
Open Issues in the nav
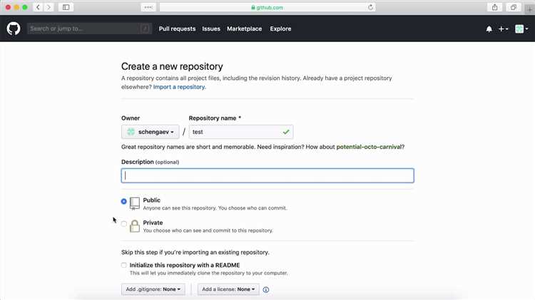click(211, 29)
